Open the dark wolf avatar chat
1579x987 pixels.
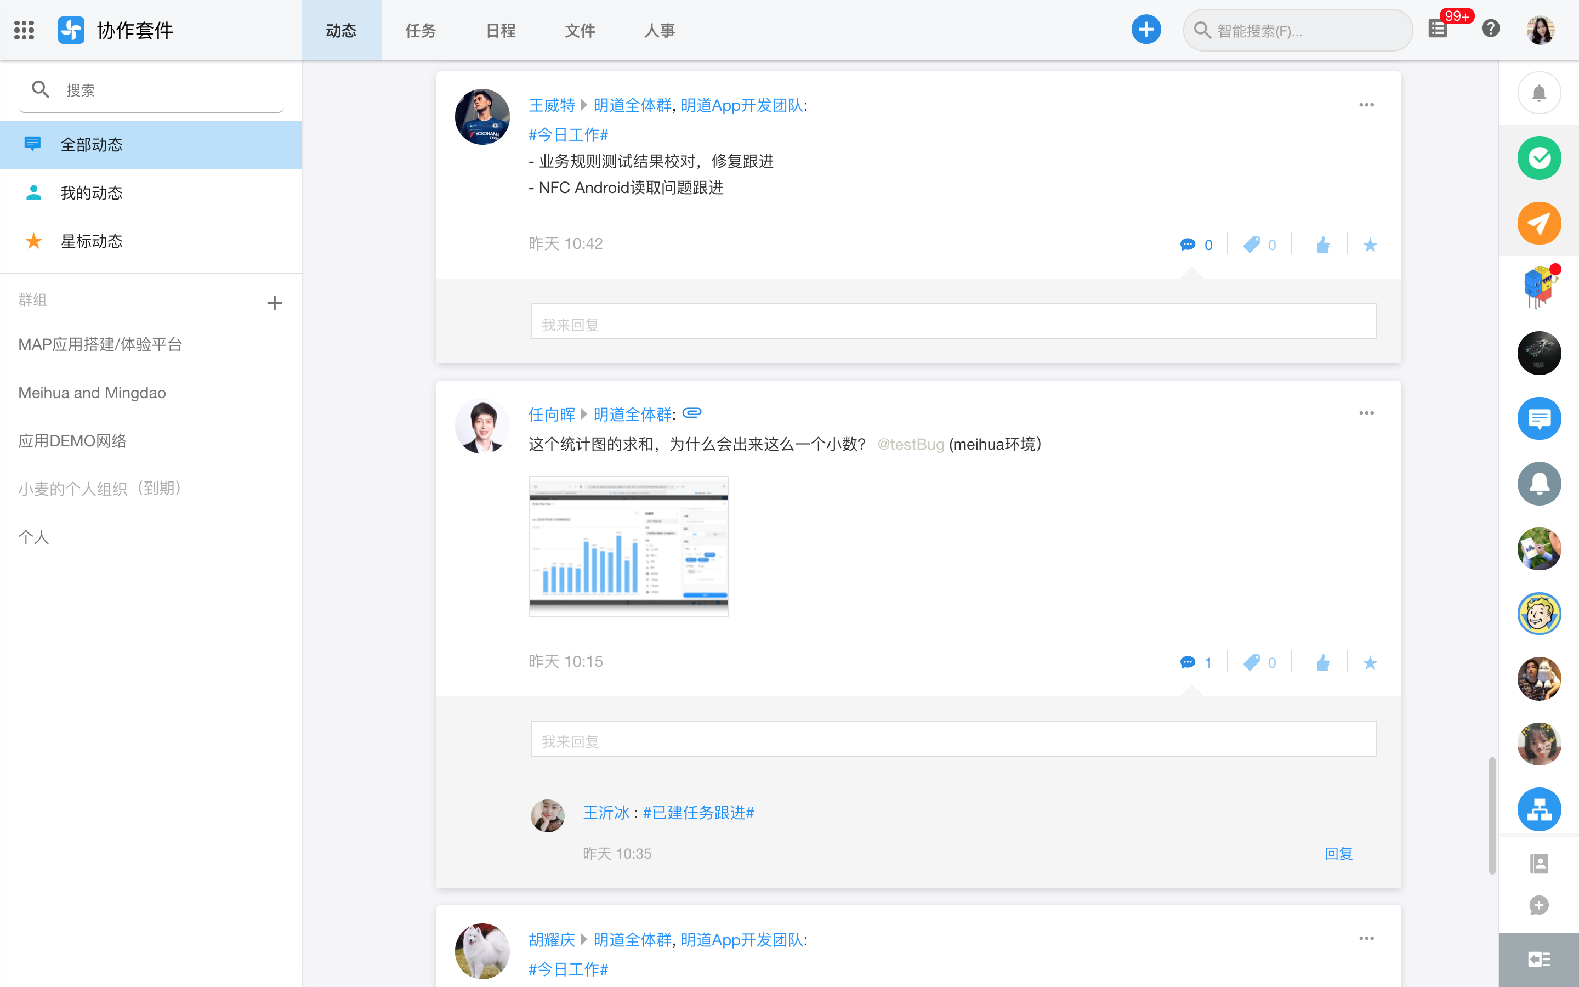coord(1539,353)
